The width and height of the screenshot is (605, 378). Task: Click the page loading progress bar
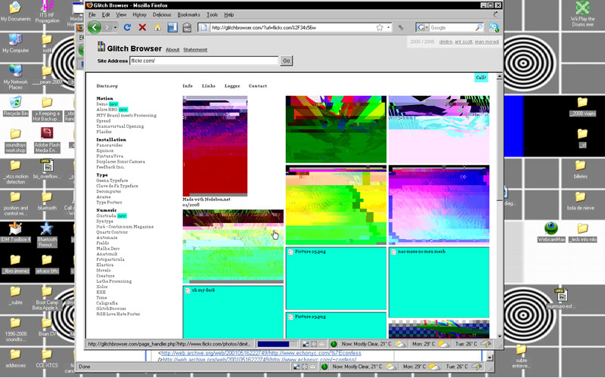(276, 344)
